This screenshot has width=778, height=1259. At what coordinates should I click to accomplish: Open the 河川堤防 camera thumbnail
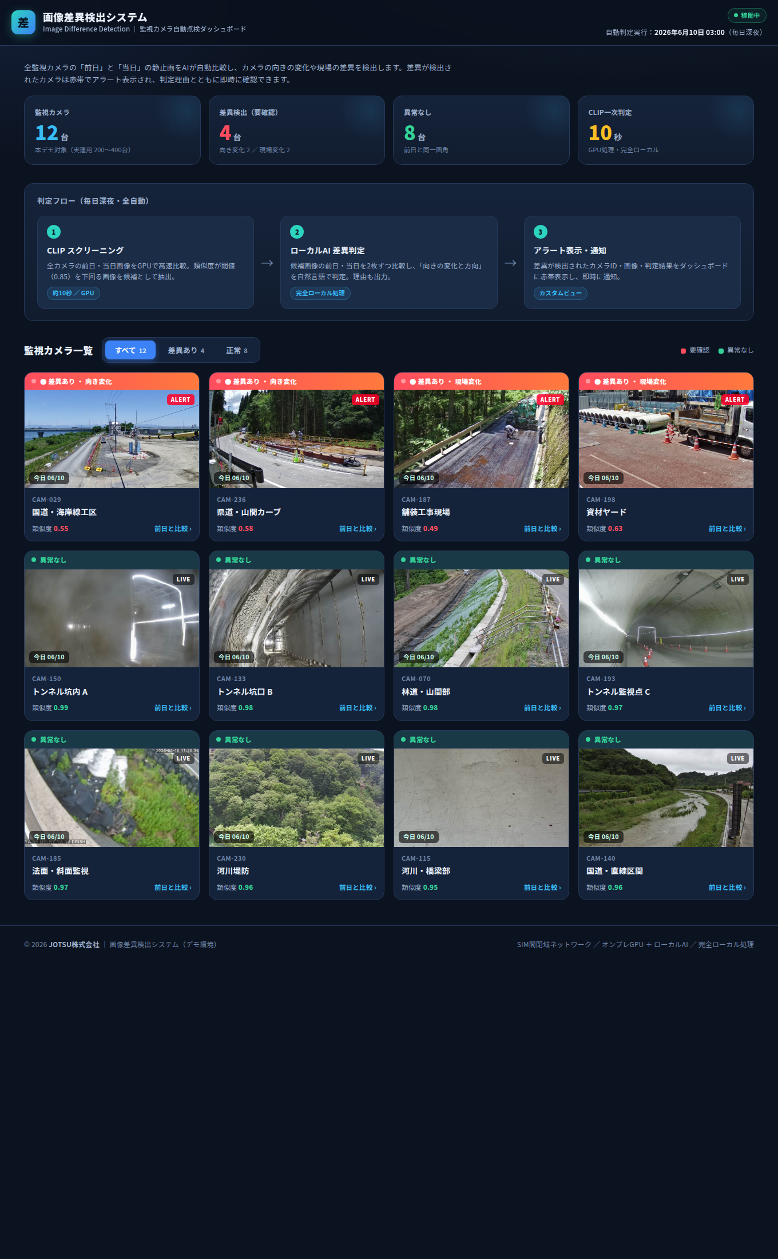296,798
